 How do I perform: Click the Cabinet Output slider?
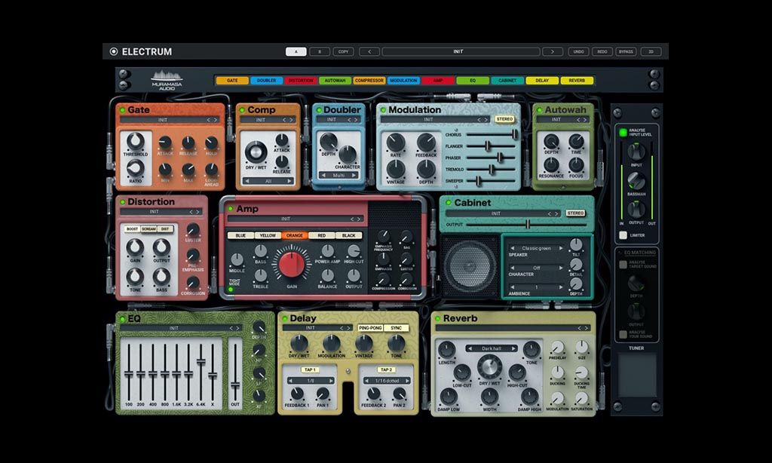point(525,225)
